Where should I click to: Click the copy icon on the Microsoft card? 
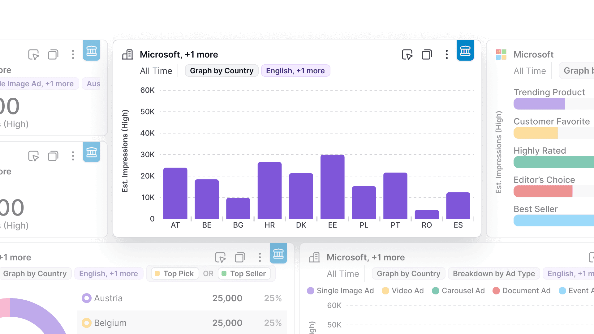[427, 54]
